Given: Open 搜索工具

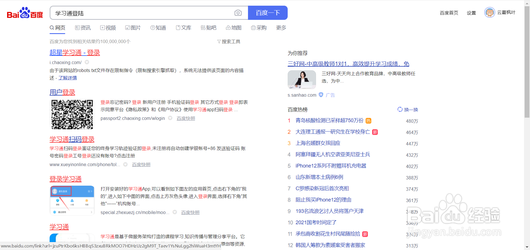Looking at the screenshot, I should (x=229, y=42).
